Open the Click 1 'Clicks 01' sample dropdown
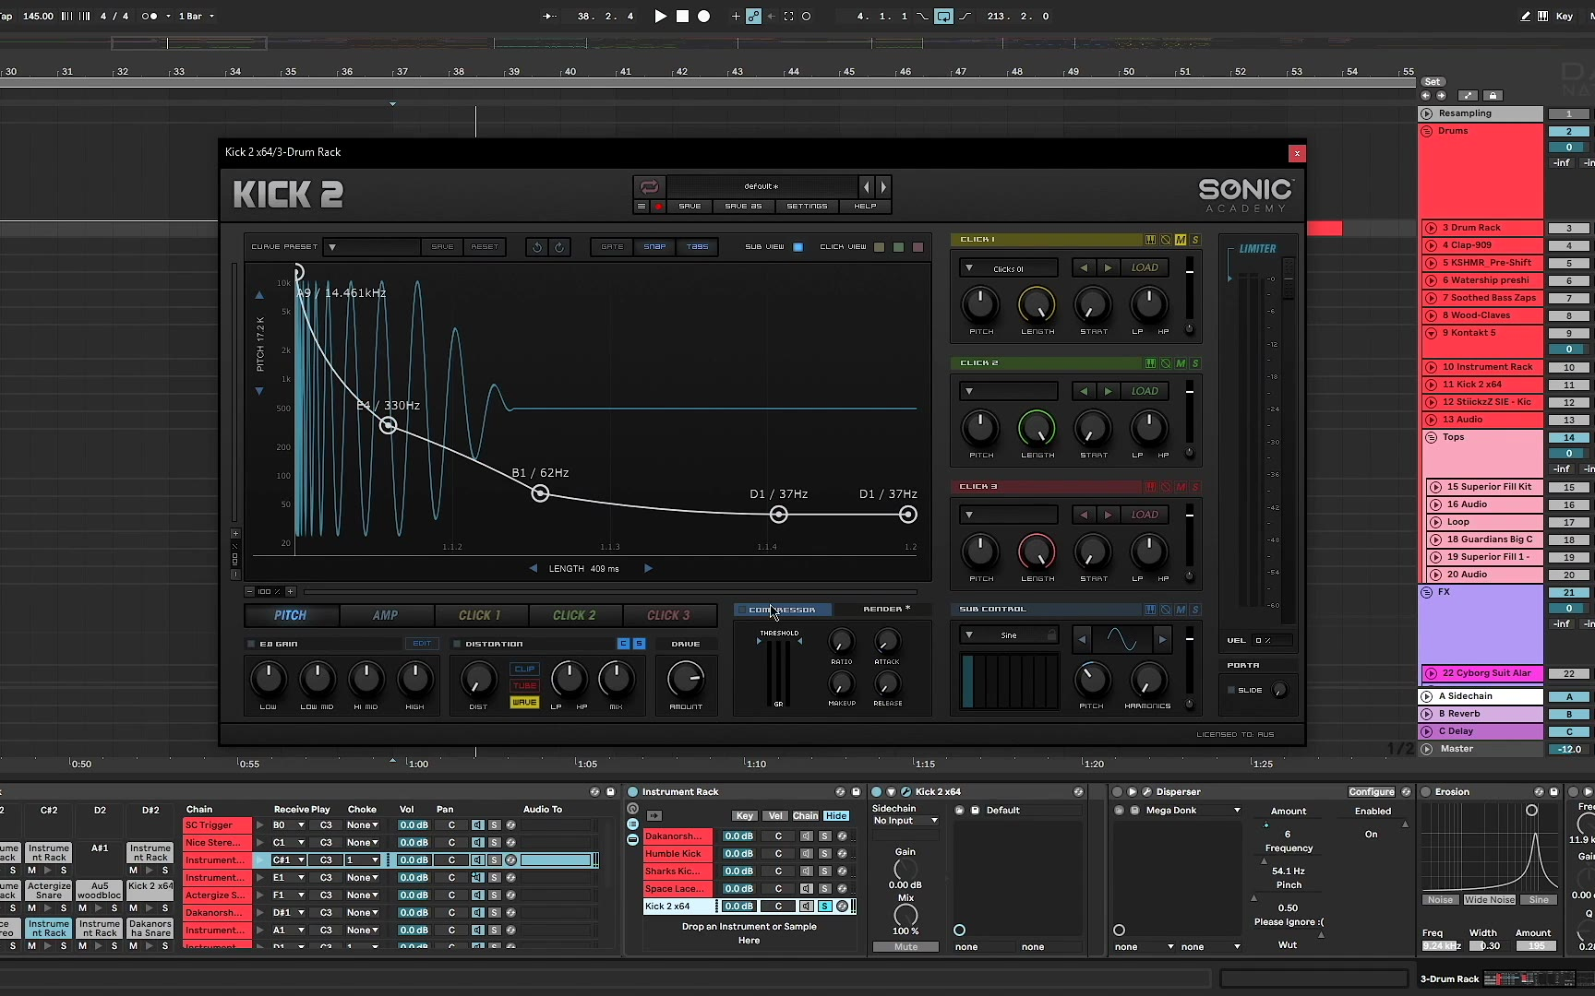The width and height of the screenshot is (1595, 996). click(1009, 268)
